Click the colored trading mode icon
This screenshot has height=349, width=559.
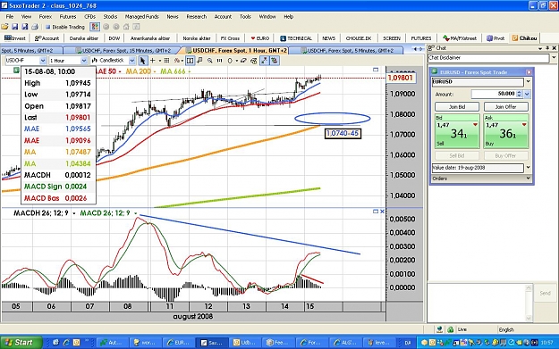pos(95,27)
